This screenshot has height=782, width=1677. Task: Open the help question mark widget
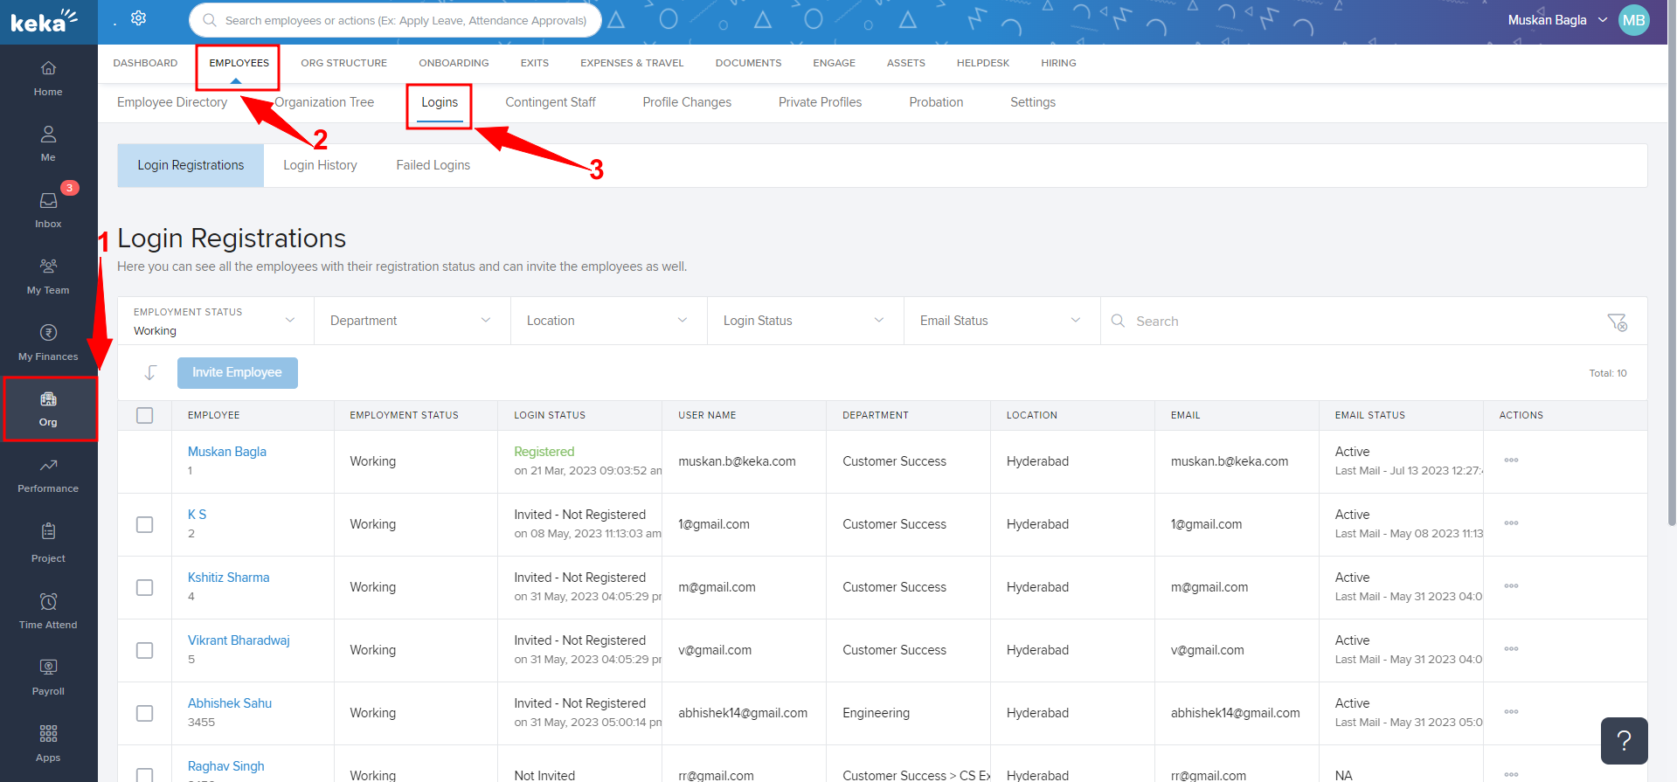coord(1624,740)
